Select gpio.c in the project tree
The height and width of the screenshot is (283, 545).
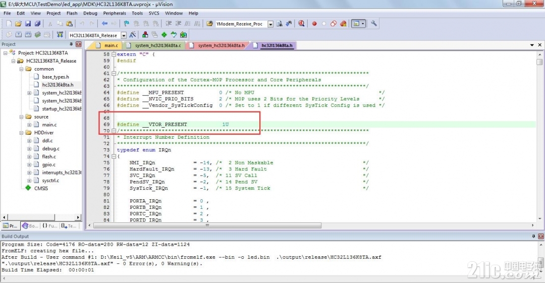click(x=48, y=165)
